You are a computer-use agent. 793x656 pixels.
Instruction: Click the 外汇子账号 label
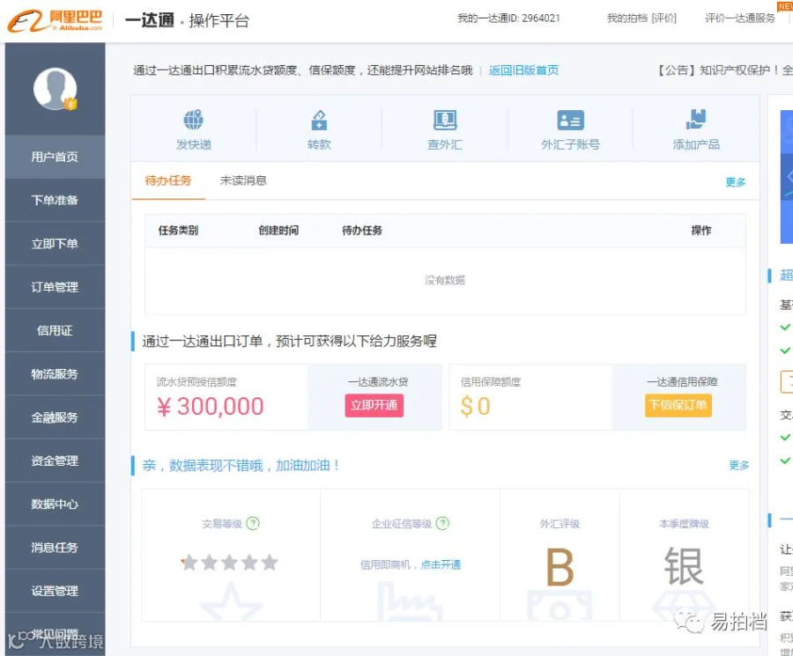click(x=570, y=144)
